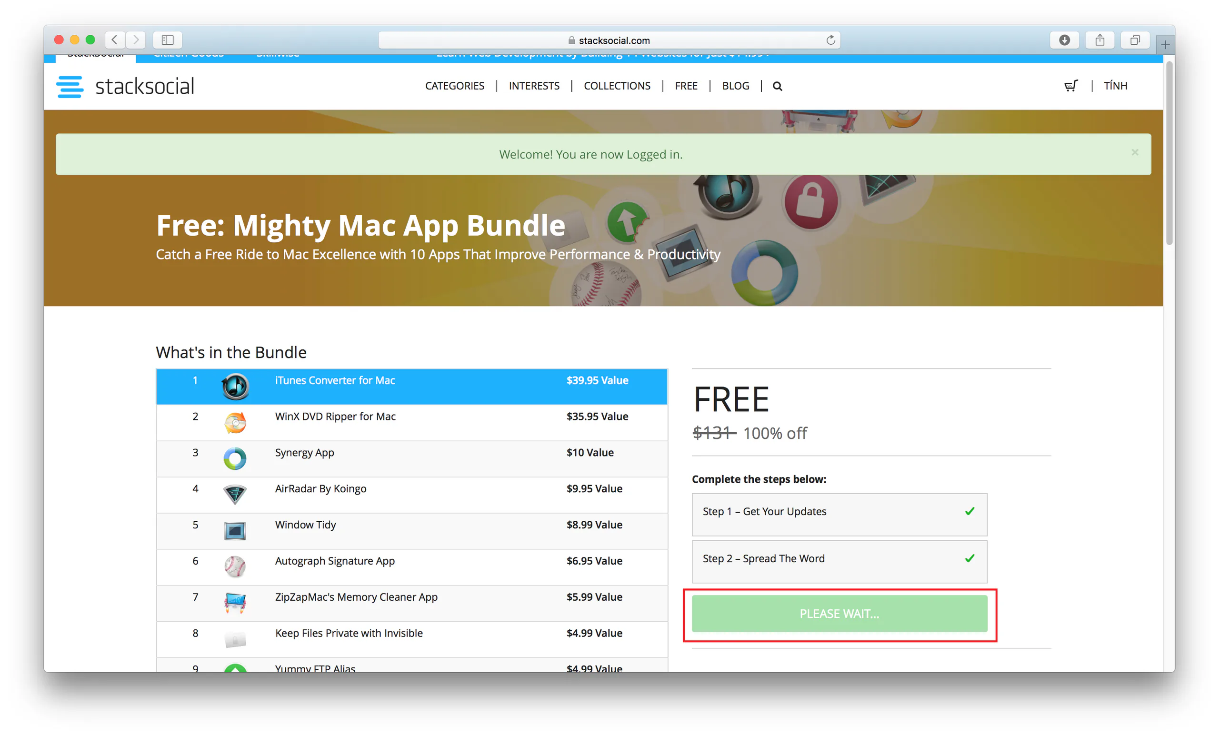Click the Safari back arrow

[x=115, y=40]
